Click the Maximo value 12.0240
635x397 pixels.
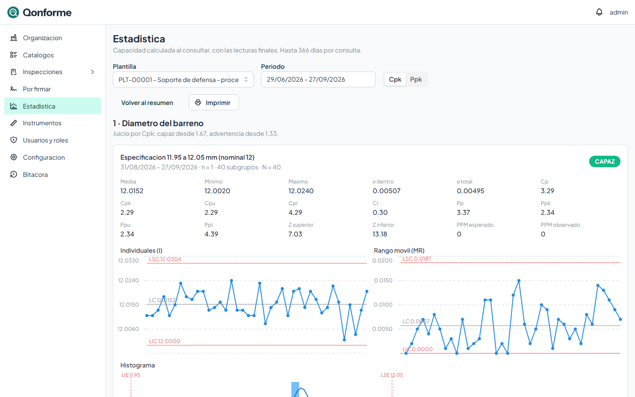coord(301,191)
